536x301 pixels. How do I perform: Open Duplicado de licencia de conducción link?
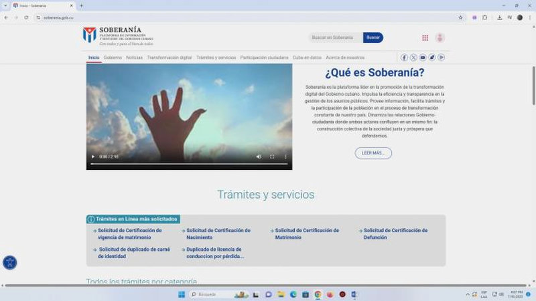click(215, 253)
